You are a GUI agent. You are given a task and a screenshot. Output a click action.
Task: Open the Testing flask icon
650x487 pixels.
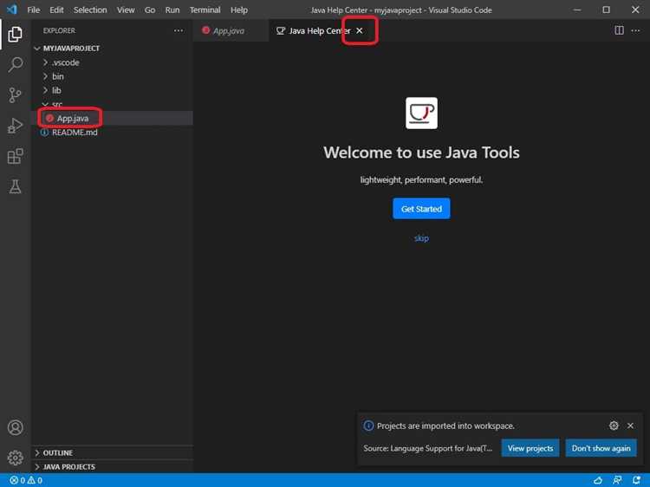[15, 186]
